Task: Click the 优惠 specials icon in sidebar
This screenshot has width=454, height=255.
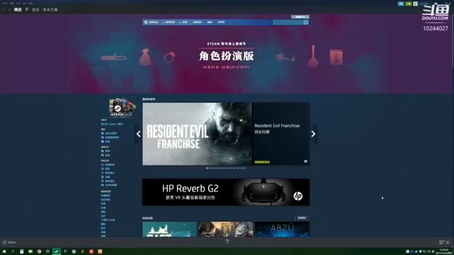Action: click(x=103, y=177)
